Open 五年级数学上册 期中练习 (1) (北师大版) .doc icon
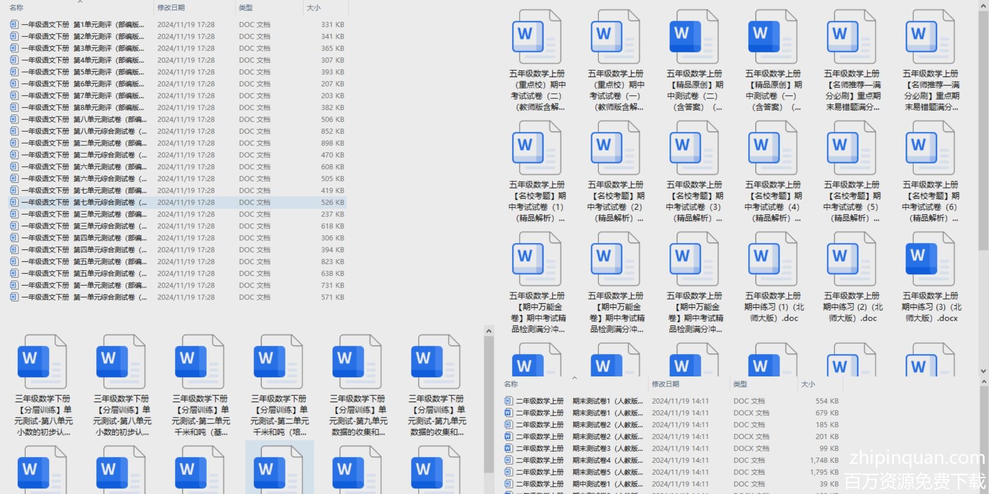Screen dimensions: 989x494 pos(772,260)
